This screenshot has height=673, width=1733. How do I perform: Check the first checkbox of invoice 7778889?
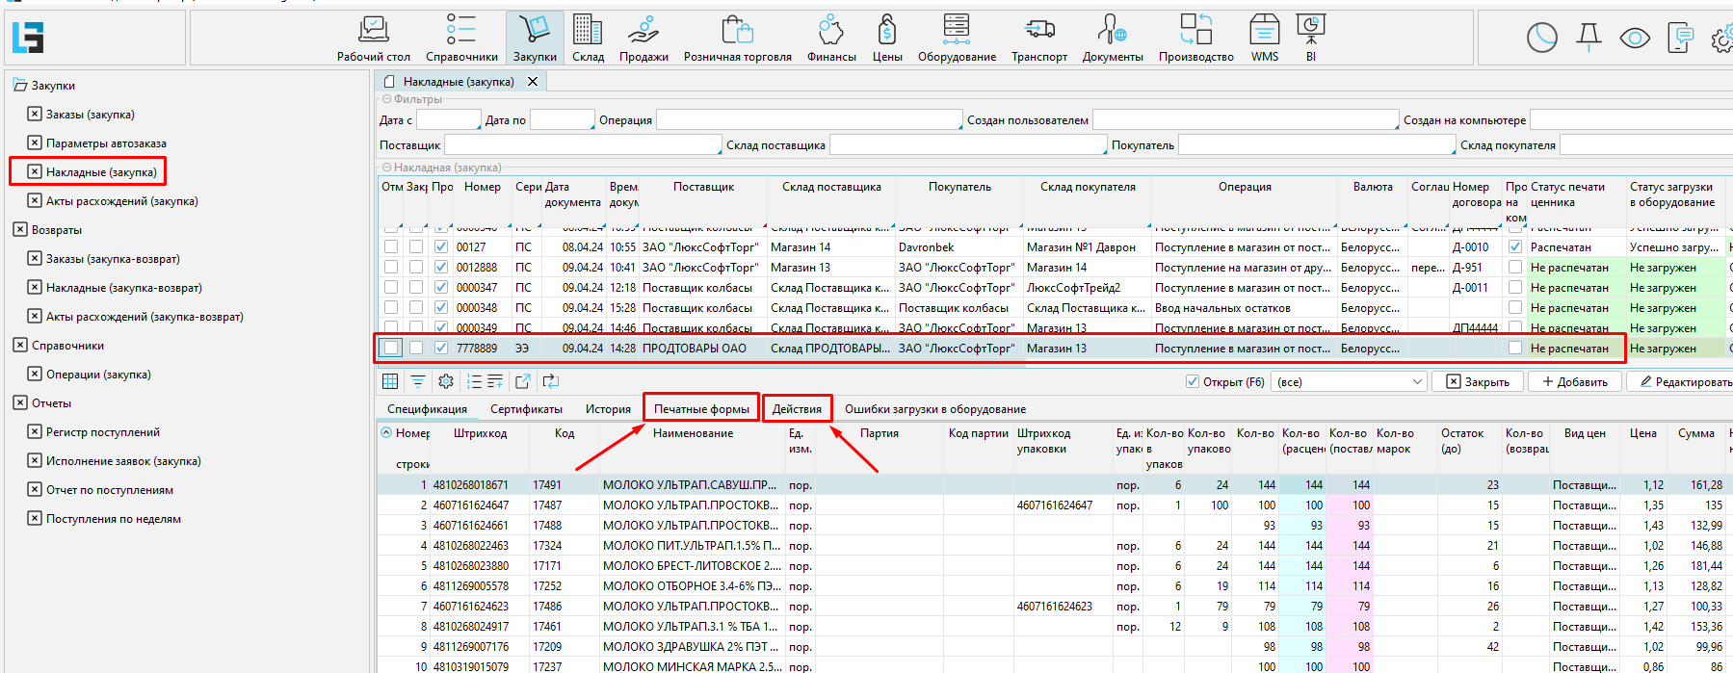(x=391, y=349)
